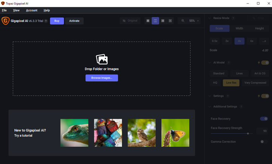Open the trial help question-mark icon
Viewport: 272px width, 164px height.
pyautogui.click(x=46, y=21)
